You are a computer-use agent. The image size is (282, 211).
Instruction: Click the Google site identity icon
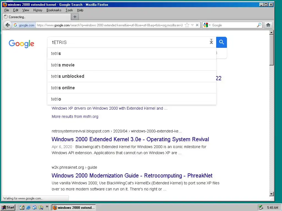[15, 25]
